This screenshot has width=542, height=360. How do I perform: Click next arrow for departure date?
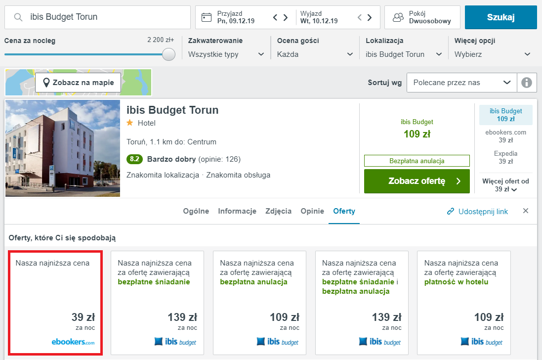tap(369, 18)
